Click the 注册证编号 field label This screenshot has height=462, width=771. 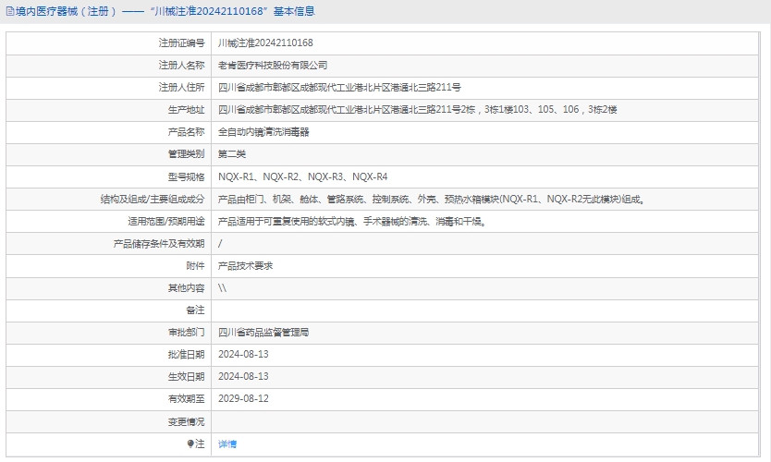pyautogui.click(x=181, y=43)
